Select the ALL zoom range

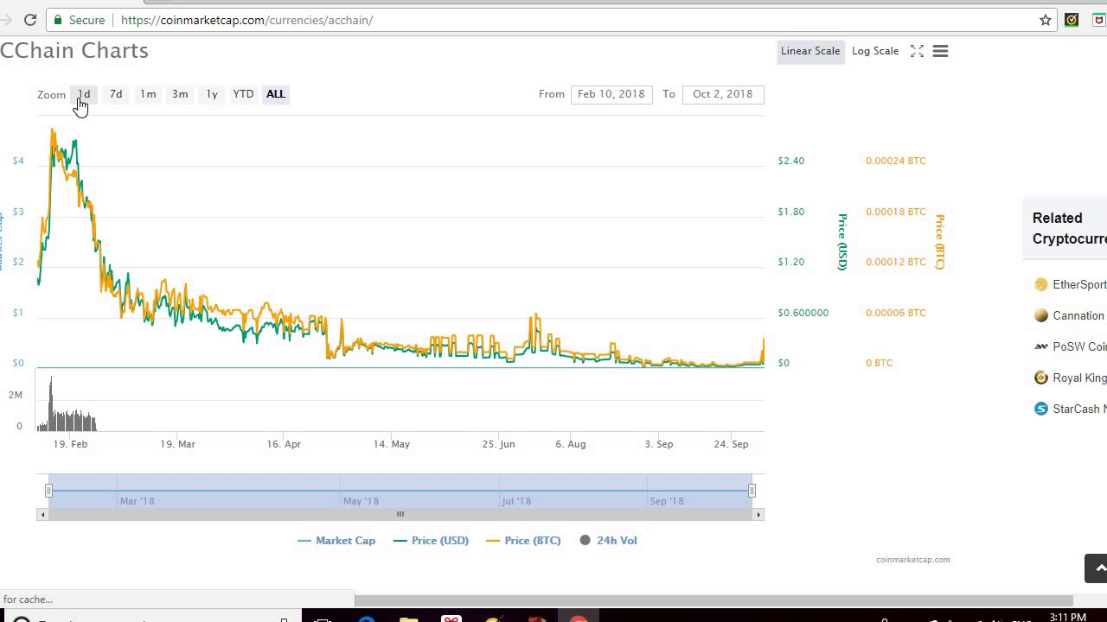pos(275,94)
